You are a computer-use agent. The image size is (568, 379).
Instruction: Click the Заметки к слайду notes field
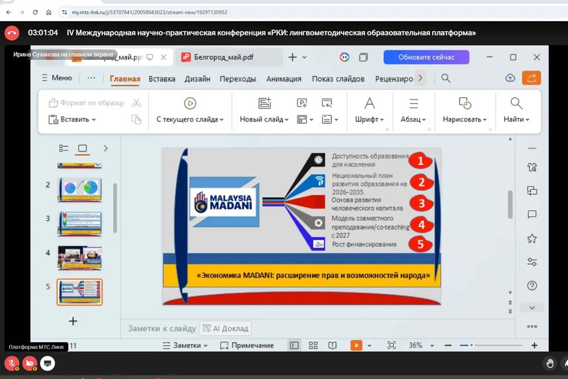click(x=161, y=328)
